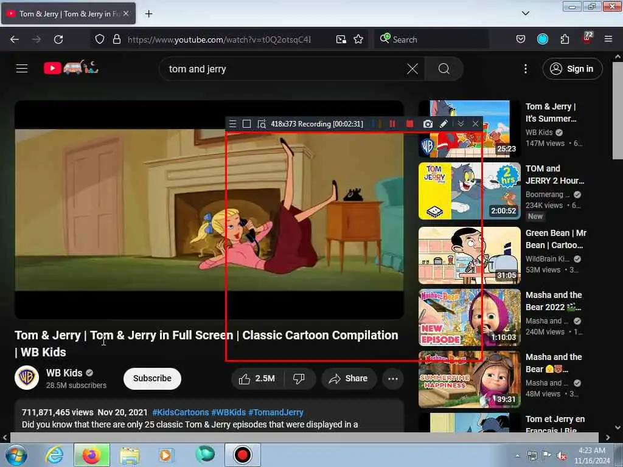623x467 pixels.
Task: Dislike the video
Action: (x=299, y=378)
